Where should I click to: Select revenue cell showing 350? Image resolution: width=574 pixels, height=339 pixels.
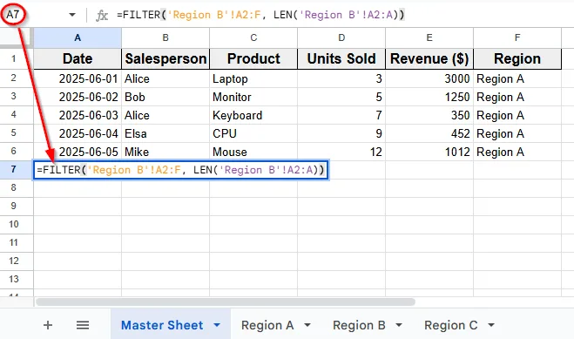coord(429,115)
